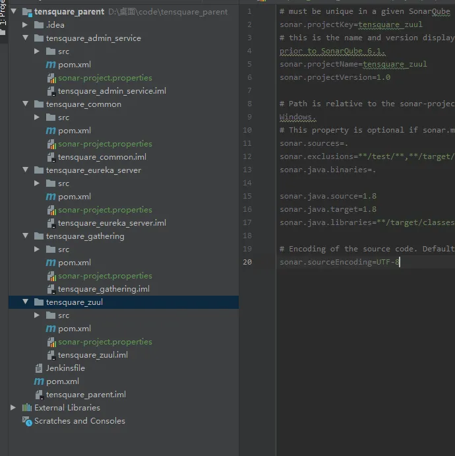Image resolution: width=455 pixels, height=456 pixels.
Task: Click line number 20 in editor gutter
Action: 247,262
